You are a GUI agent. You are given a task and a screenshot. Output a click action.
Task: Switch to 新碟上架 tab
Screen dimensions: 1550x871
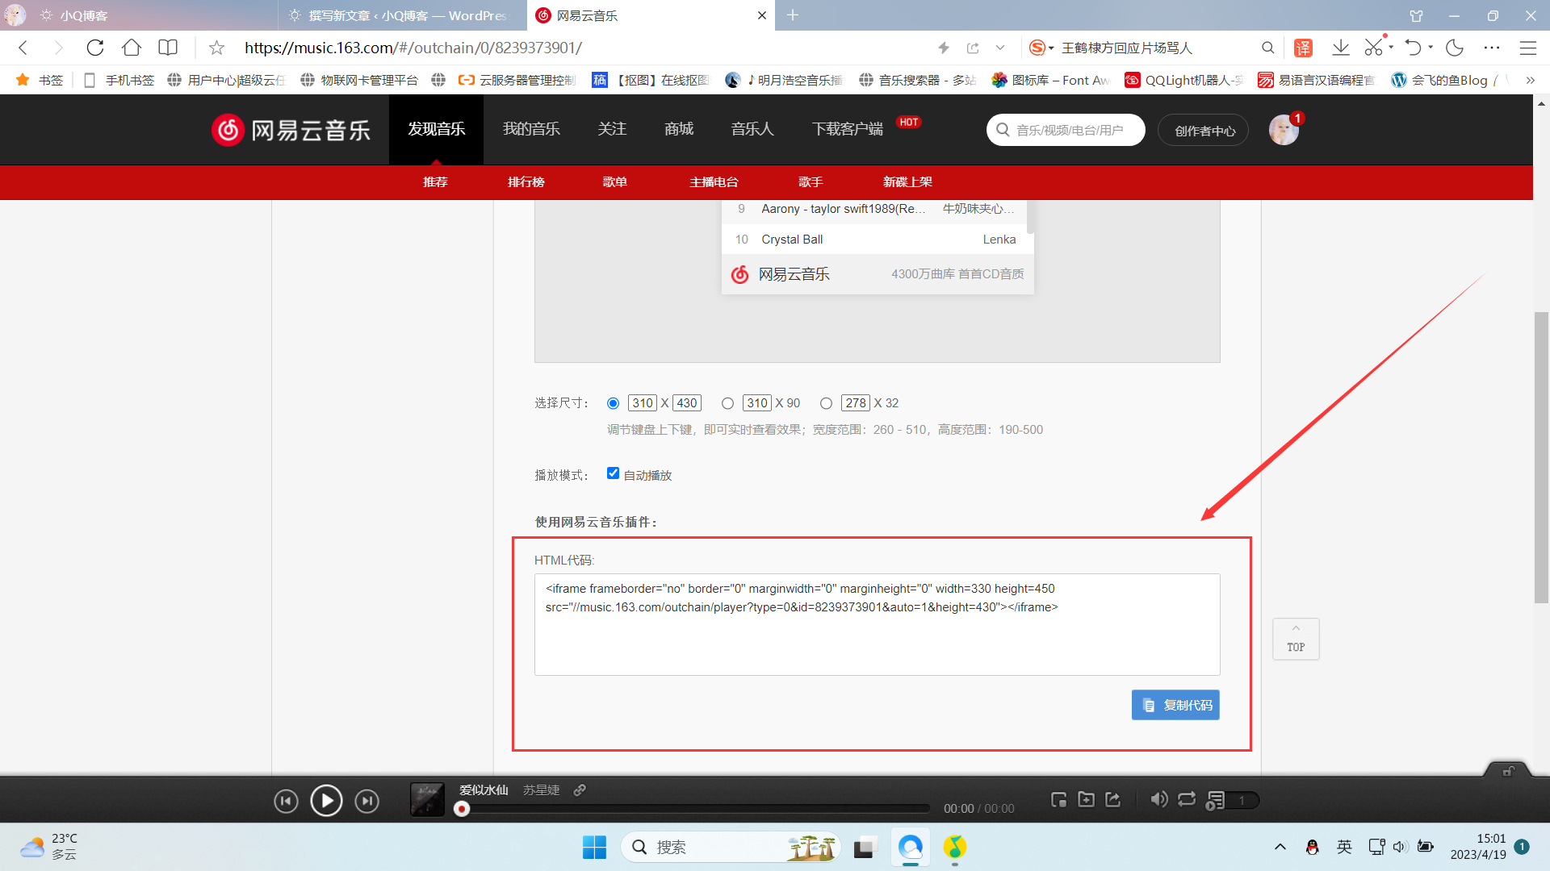coord(907,182)
